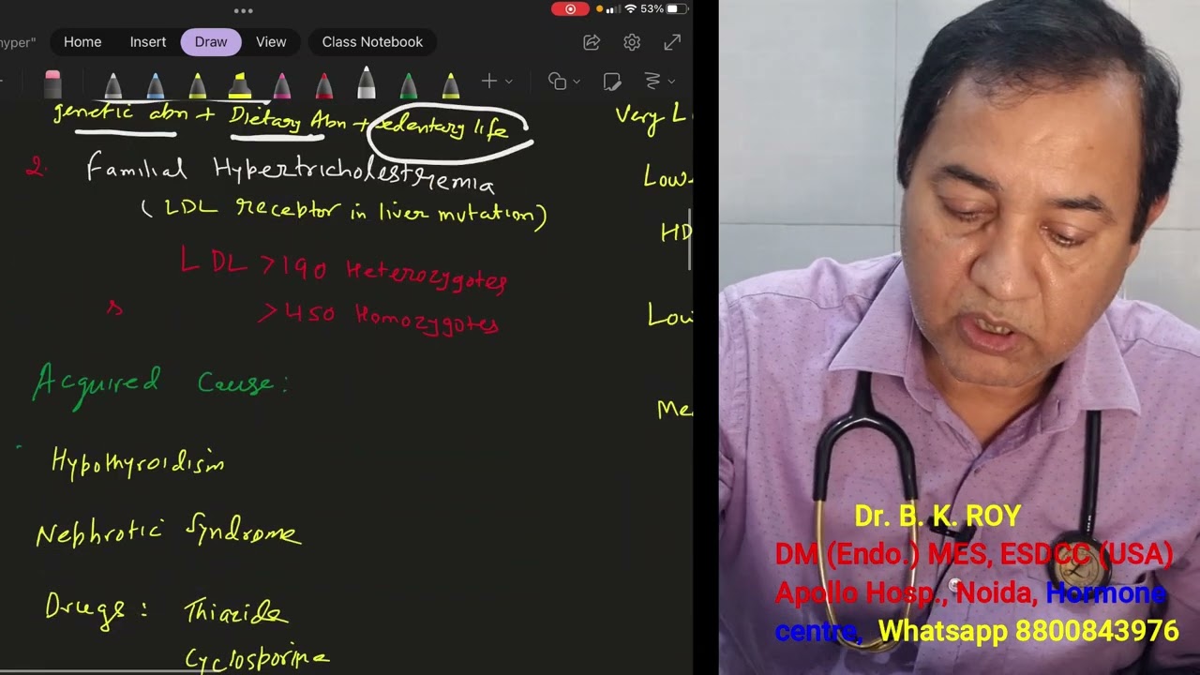The height and width of the screenshot is (675, 1200).
Task: Tap the red screen recording indicator
Action: click(x=570, y=9)
